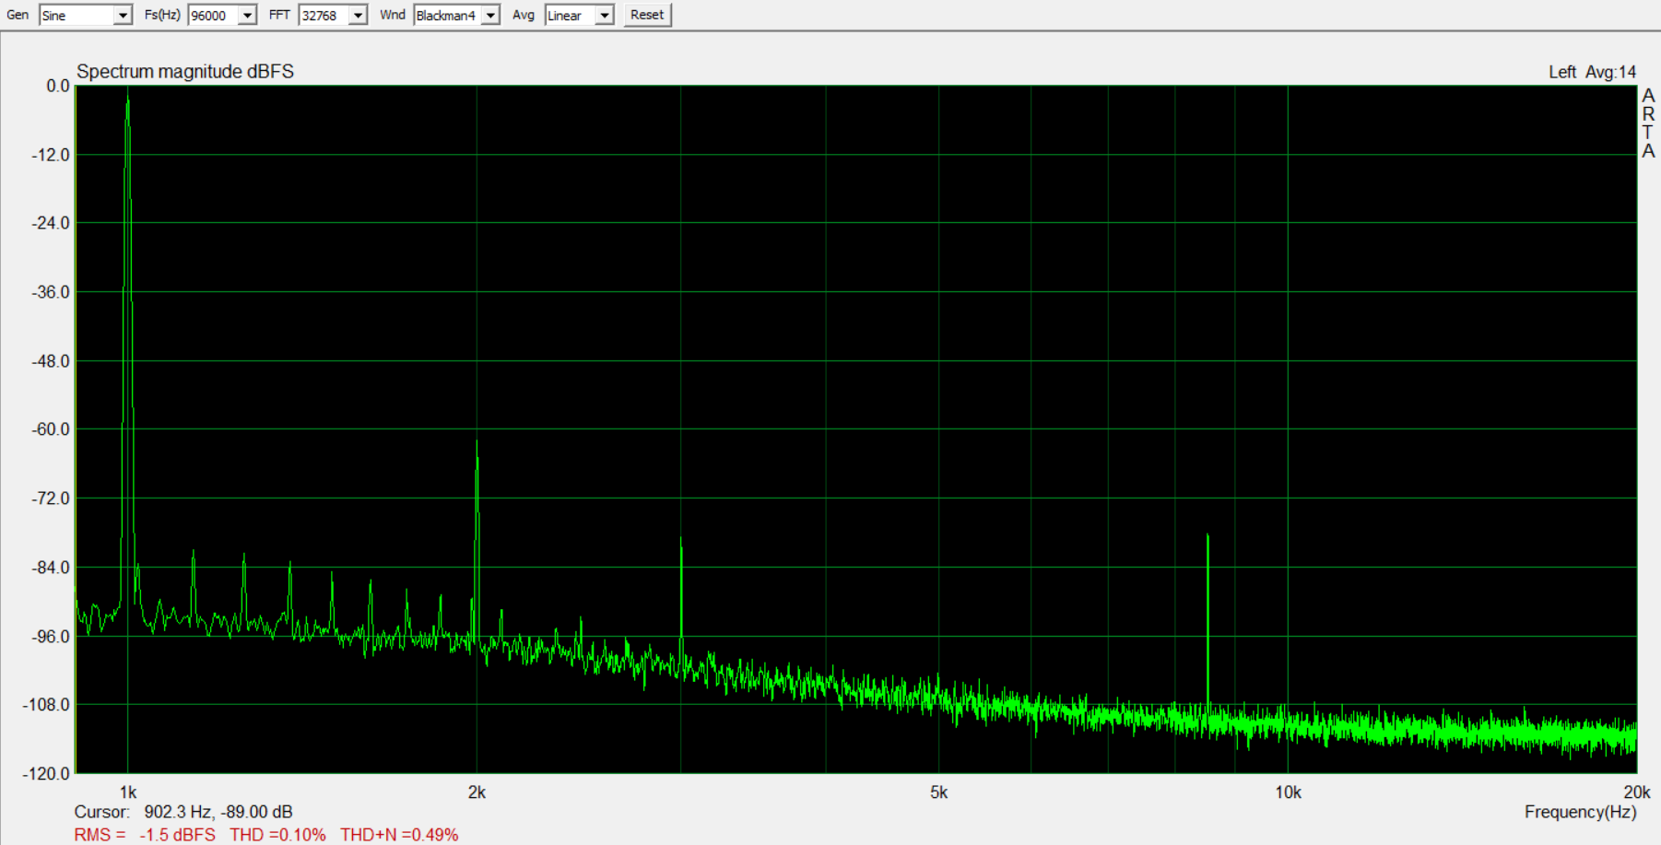This screenshot has width=1661, height=845.
Task: Click the 5k frequency axis label
Action: pyautogui.click(x=938, y=792)
